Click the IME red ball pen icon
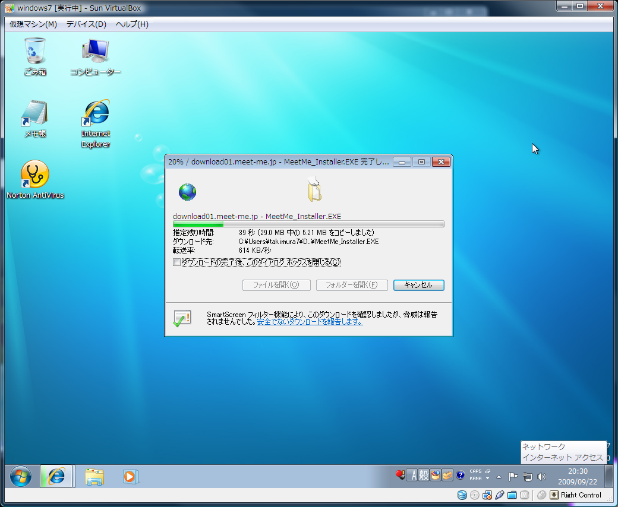The width and height of the screenshot is (618, 507). [x=400, y=475]
